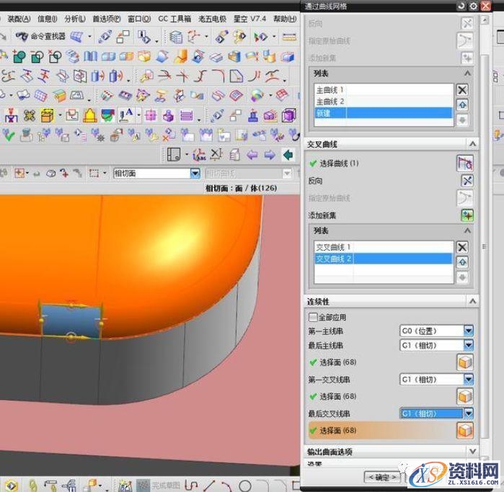Click the 确定 (OK) button
This screenshot has height=492, width=504.
(381, 477)
